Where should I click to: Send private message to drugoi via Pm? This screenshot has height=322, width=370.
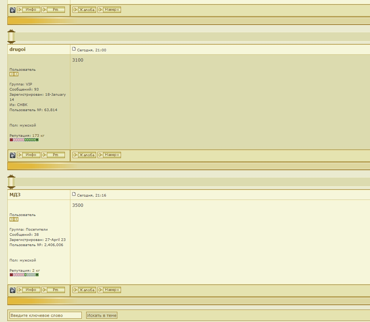[x=53, y=155]
